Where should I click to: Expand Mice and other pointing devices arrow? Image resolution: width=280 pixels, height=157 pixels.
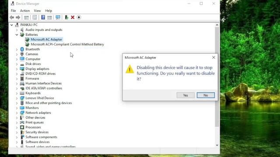coord(17,103)
